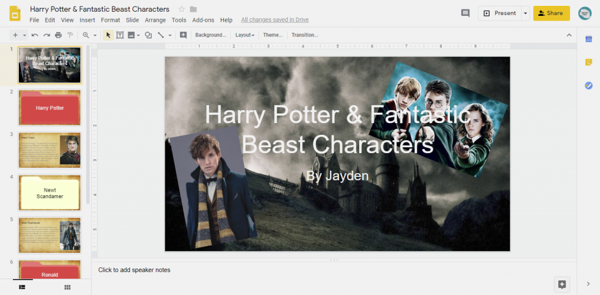The image size is (600, 295).
Task: Click the yellow Share button
Action: pyautogui.click(x=551, y=13)
